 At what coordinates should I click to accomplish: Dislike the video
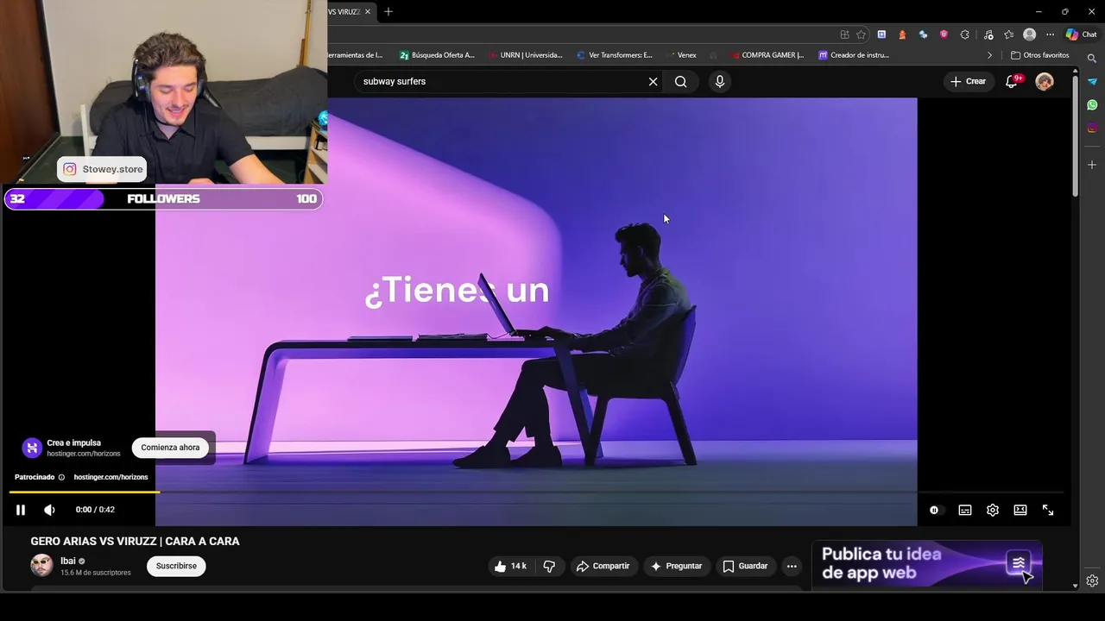tap(549, 566)
